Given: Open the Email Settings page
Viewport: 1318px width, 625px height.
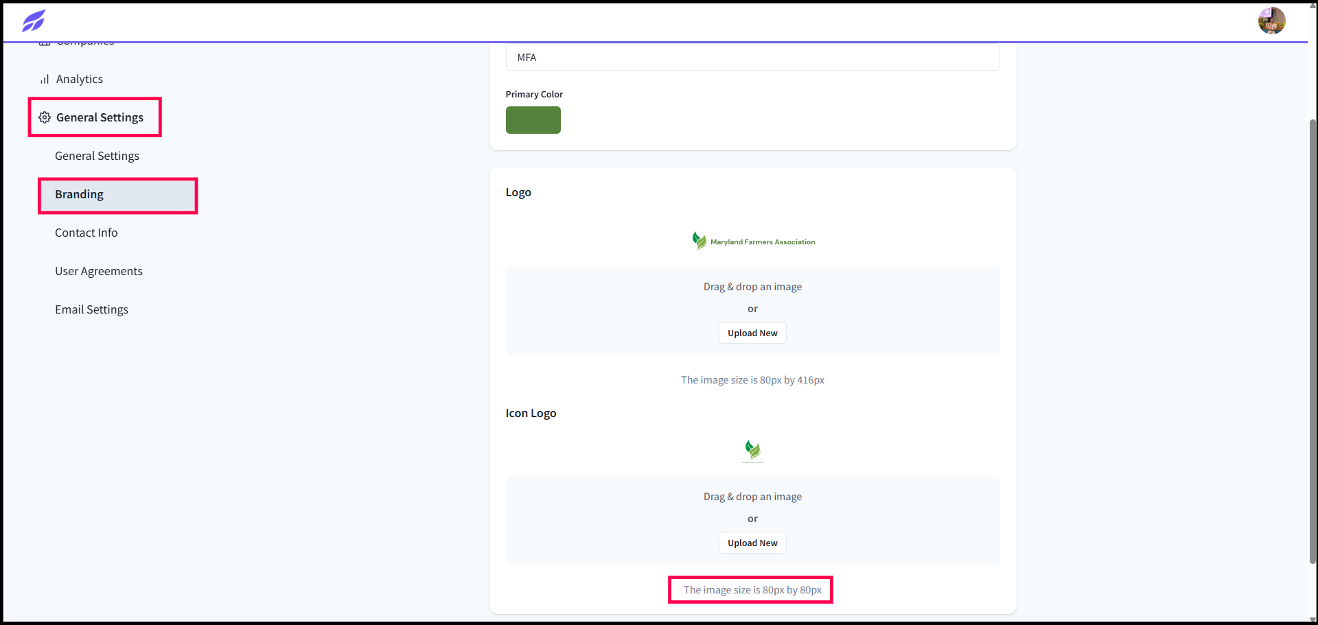Looking at the screenshot, I should coord(92,309).
